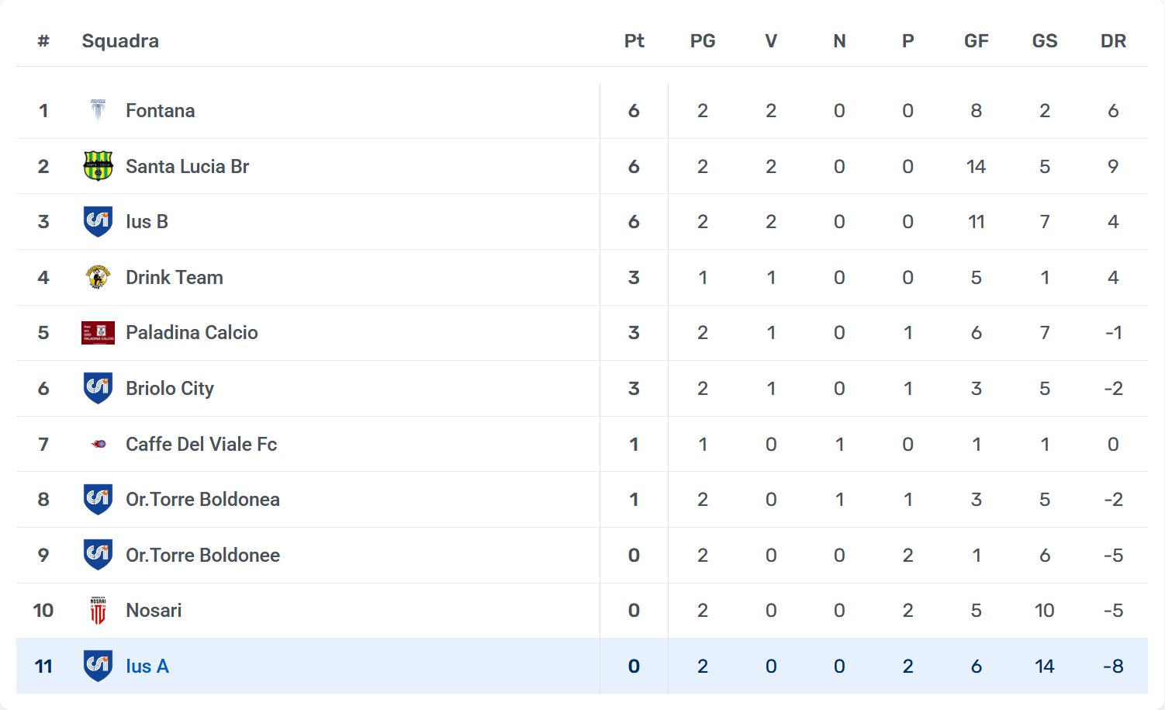Click the Pt points column header
1165x710 pixels.
634,41
